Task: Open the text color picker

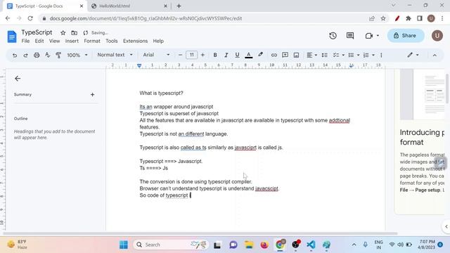Action: (x=248, y=55)
